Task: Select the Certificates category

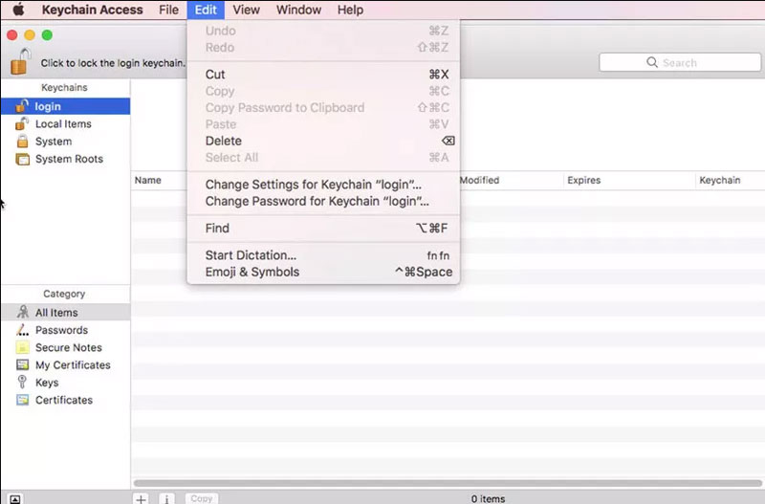Action: [64, 400]
